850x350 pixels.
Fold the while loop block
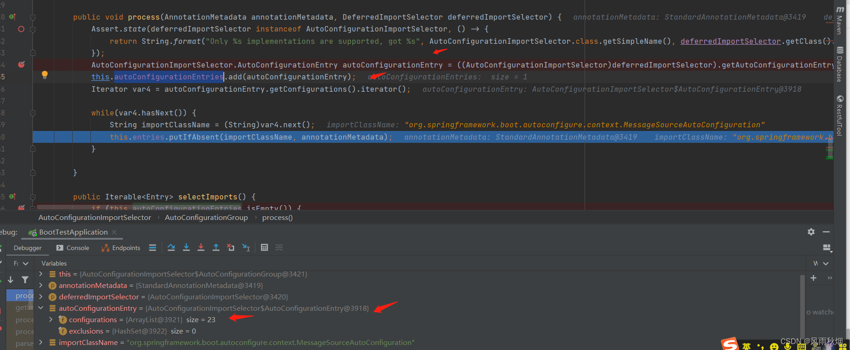[x=33, y=113]
